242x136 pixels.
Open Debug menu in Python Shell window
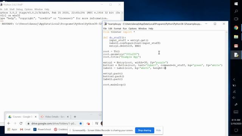[19, 9]
